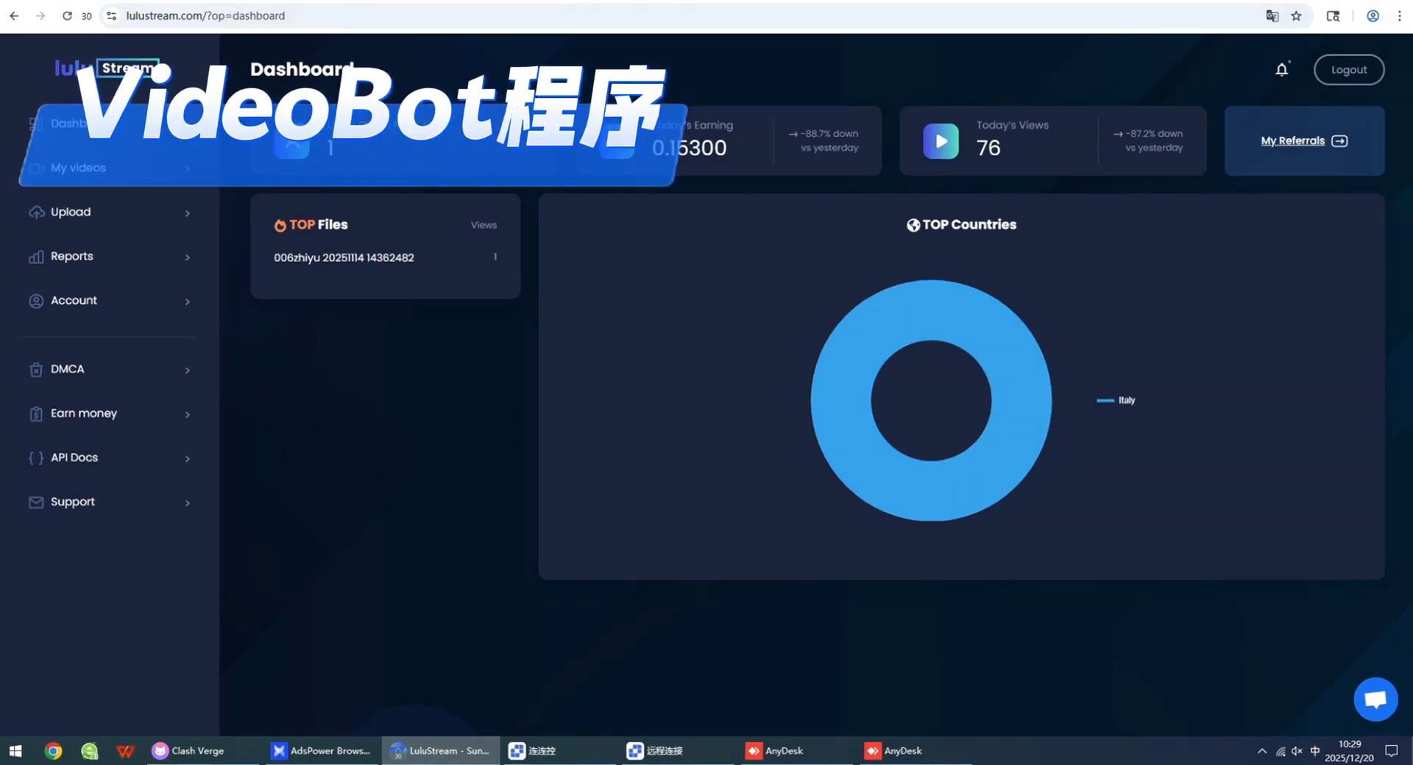Click the Earn money clipboard icon
The width and height of the screenshot is (1413, 765).
[x=36, y=413]
